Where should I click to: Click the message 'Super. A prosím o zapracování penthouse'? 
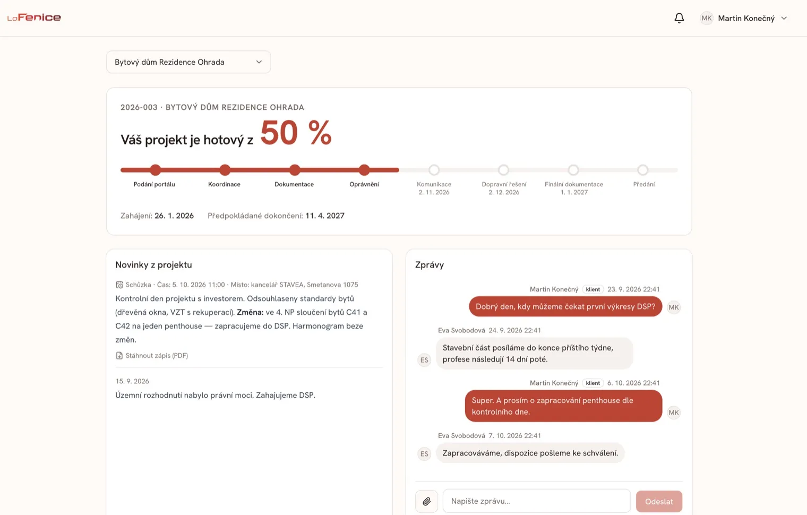(x=563, y=406)
